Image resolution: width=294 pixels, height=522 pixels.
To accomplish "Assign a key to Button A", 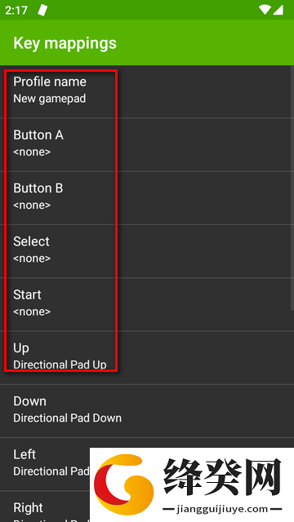I will point(147,144).
